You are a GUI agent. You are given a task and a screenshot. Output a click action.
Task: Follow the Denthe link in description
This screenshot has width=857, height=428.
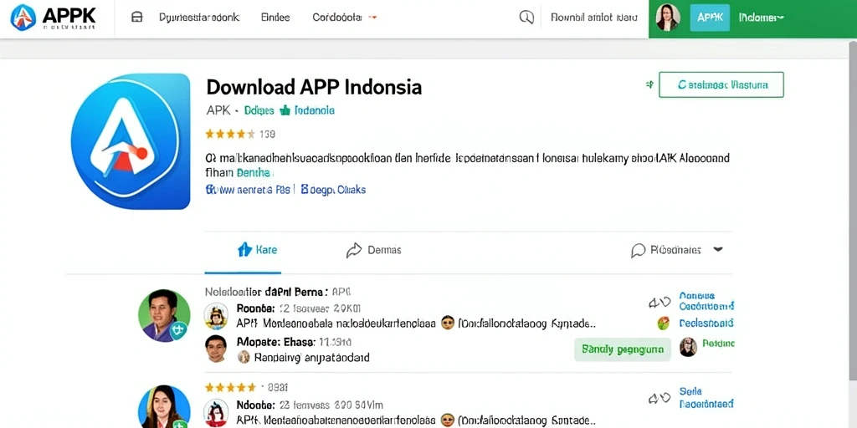tap(253, 174)
